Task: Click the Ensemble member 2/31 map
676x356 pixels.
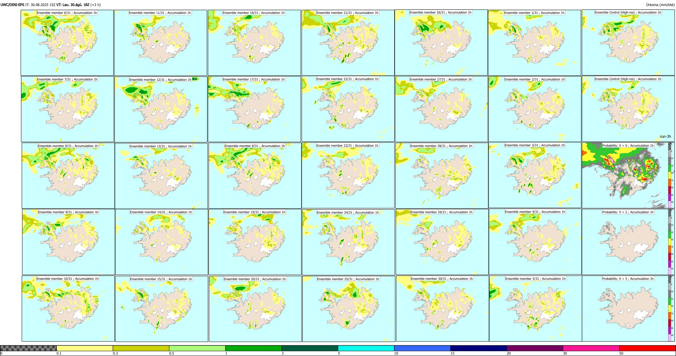Action: (535, 109)
